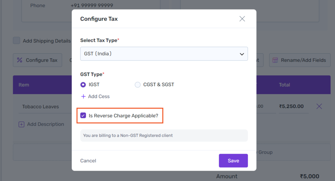Enable the Add Shipping Details checkbox
Viewport: 335px width, 181px height.
[x=16, y=41]
